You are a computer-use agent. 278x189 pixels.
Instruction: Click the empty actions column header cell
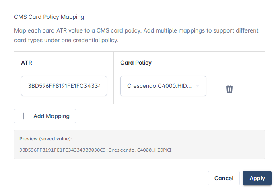(x=239, y=63)
